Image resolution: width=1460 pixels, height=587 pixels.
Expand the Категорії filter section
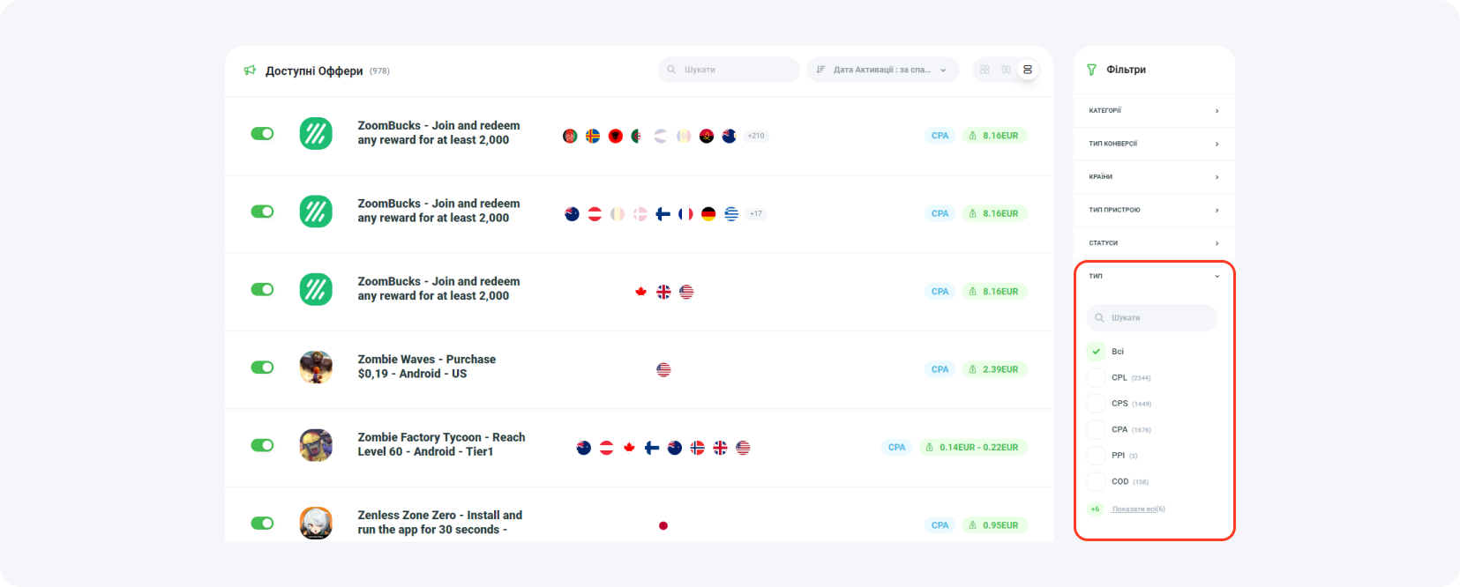coord(1153,111)
